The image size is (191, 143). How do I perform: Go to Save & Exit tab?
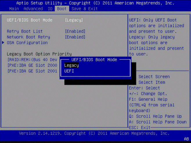click(84, 9)
